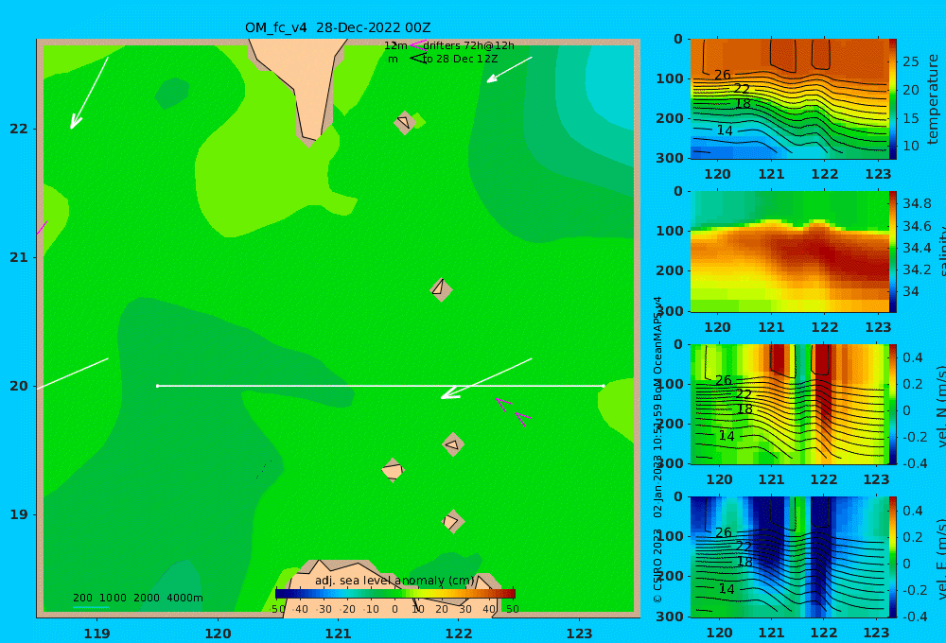Select the white horizontal transect line at 20°
Screen dimensions: 946x643
click(x=380, y=386)
